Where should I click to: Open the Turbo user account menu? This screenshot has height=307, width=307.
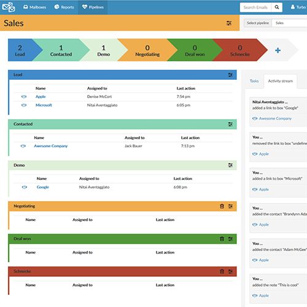coord(298,7)
